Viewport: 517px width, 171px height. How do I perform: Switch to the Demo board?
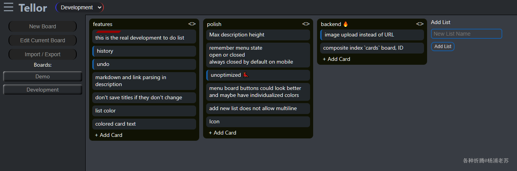tap(43, 76)
